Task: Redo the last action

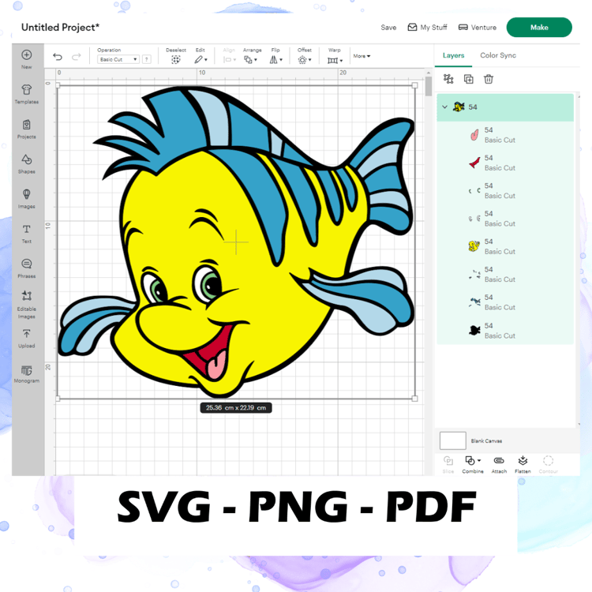Action: 77,57
